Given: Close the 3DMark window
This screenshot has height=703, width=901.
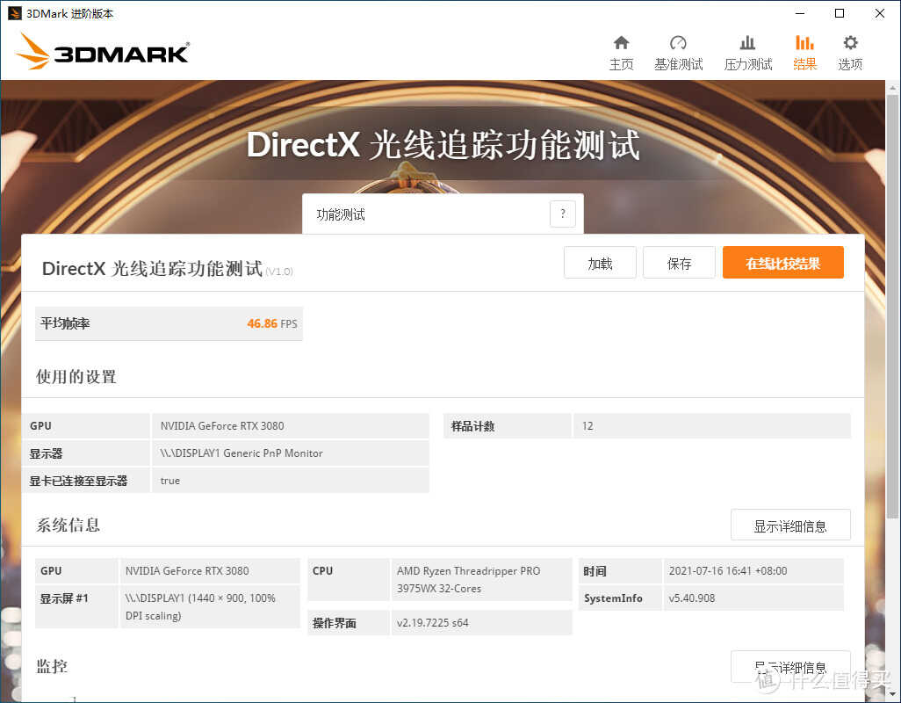Looking at the screenshot, I should point(880,12).
